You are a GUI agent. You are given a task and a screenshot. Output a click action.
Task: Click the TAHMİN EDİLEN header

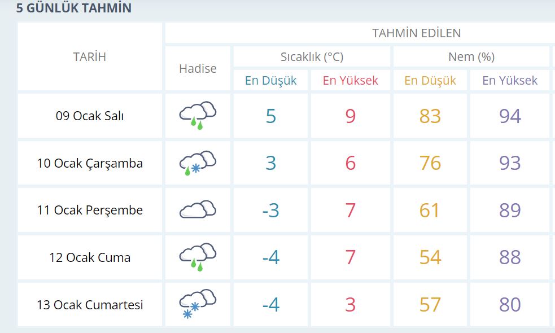pos(416,33)
